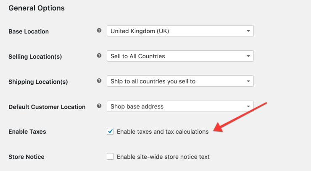This screenshot has height=171, width=311.
Task: Click the Enable Taxes field label
Action: [27, 132]
